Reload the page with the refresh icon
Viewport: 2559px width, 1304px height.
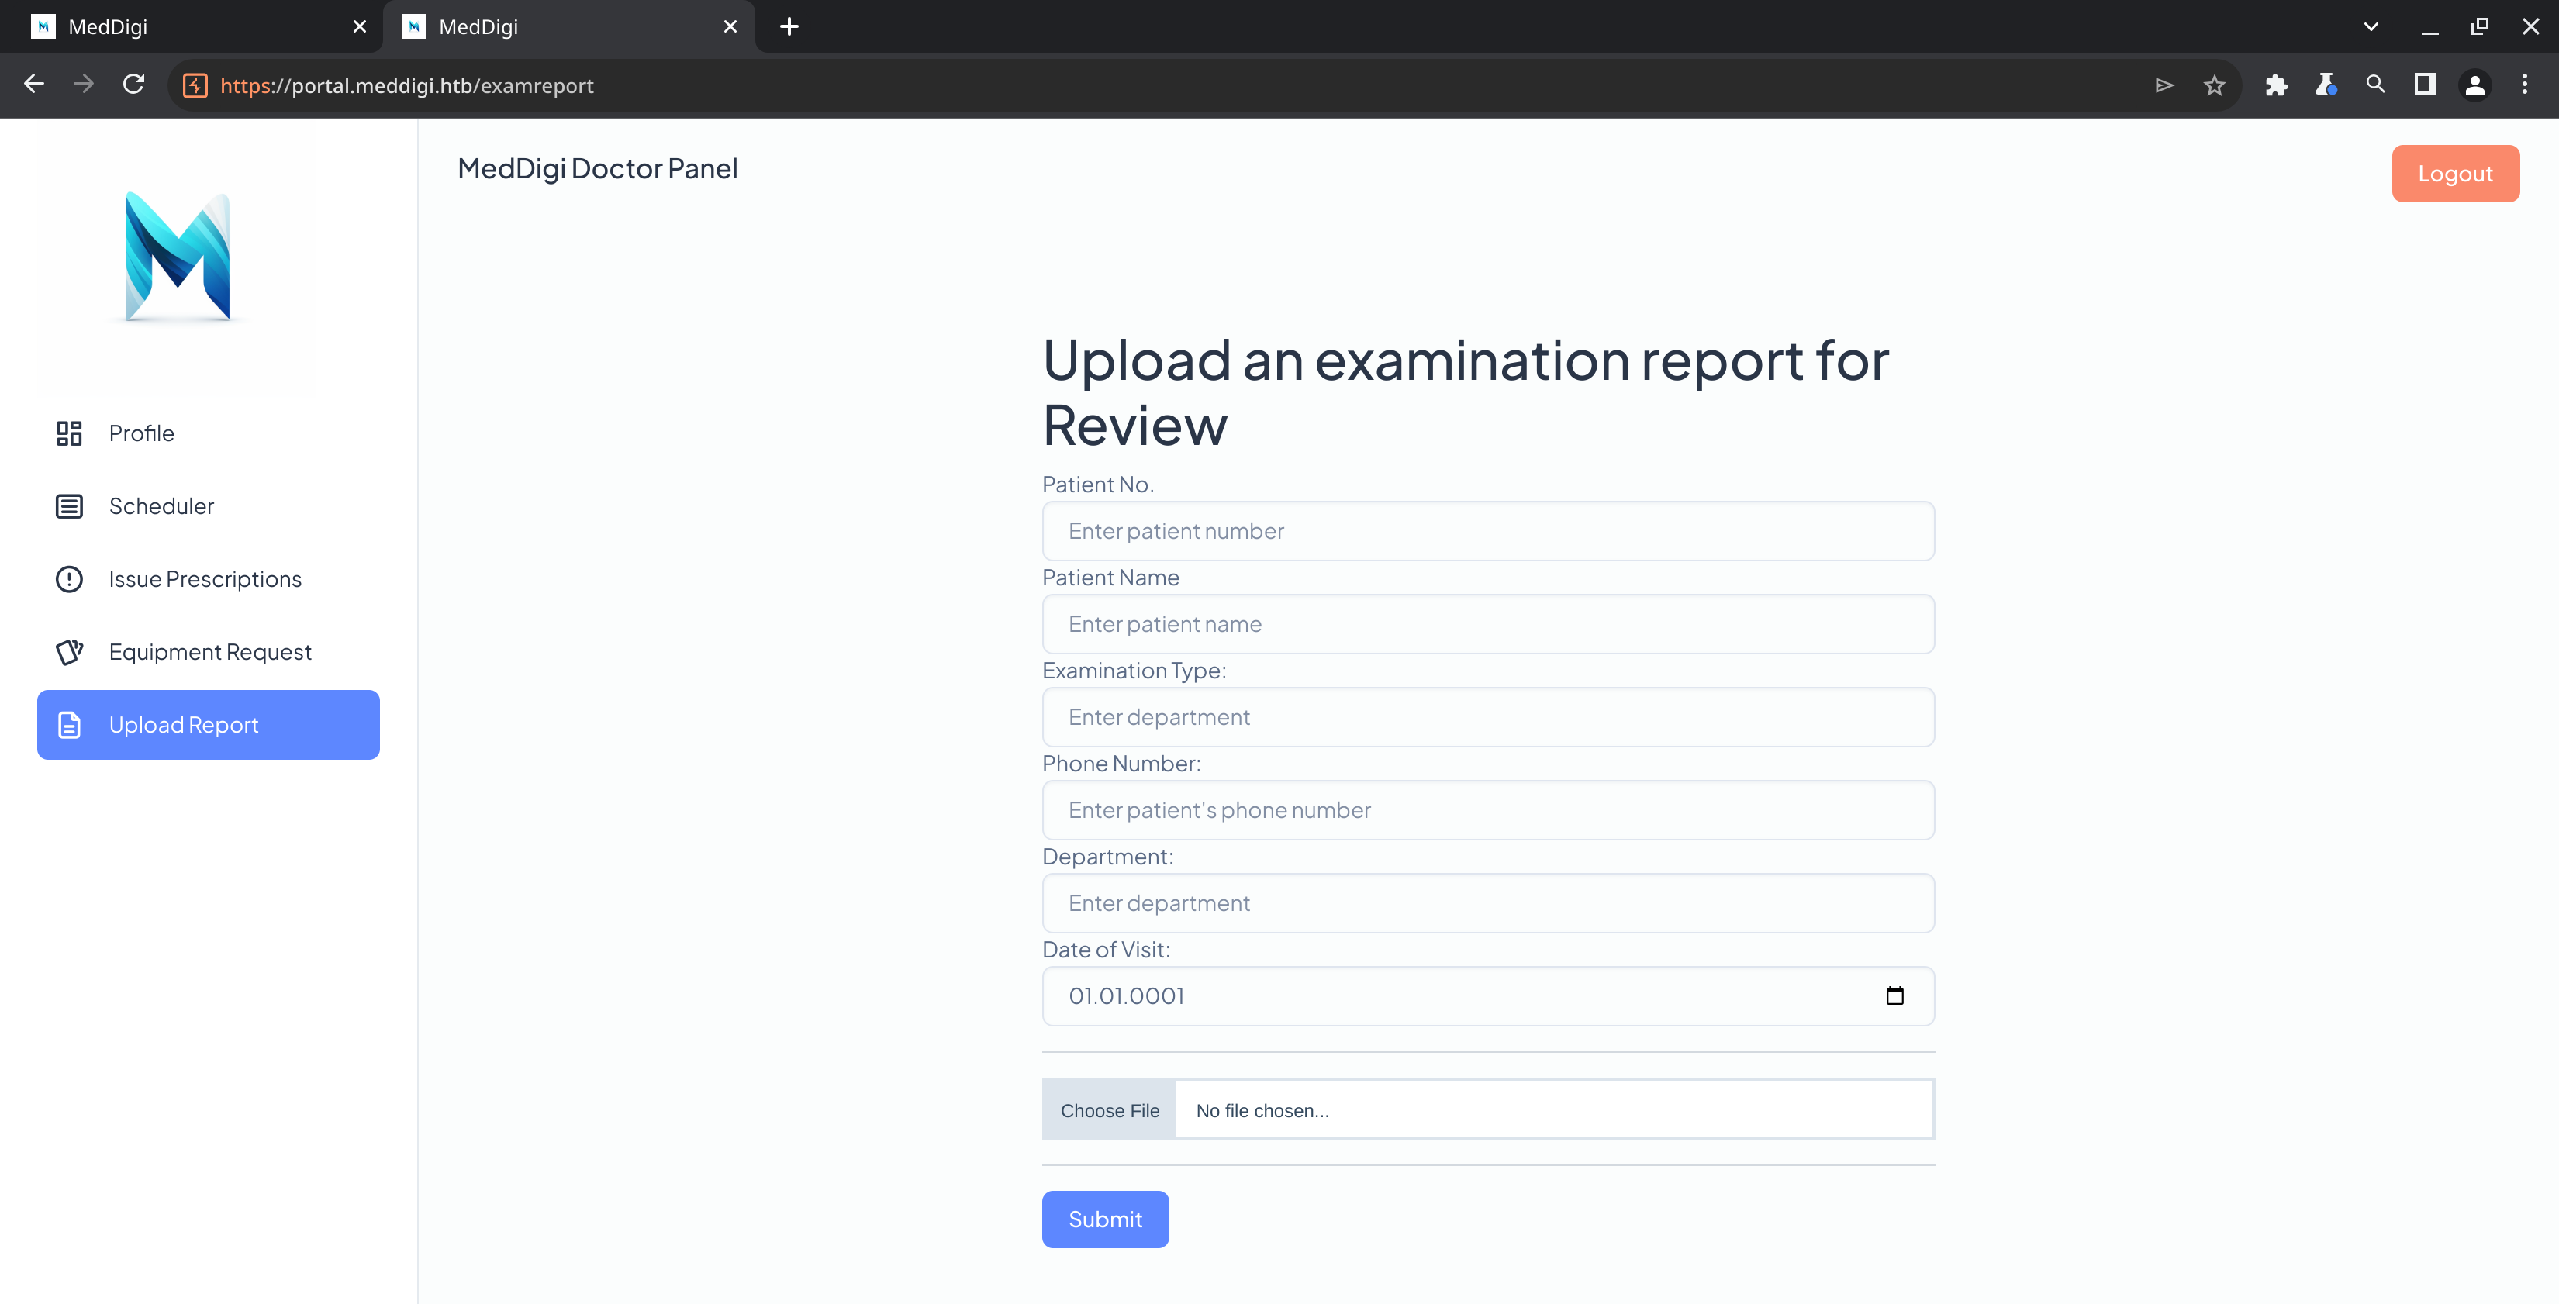coord(133,85)
